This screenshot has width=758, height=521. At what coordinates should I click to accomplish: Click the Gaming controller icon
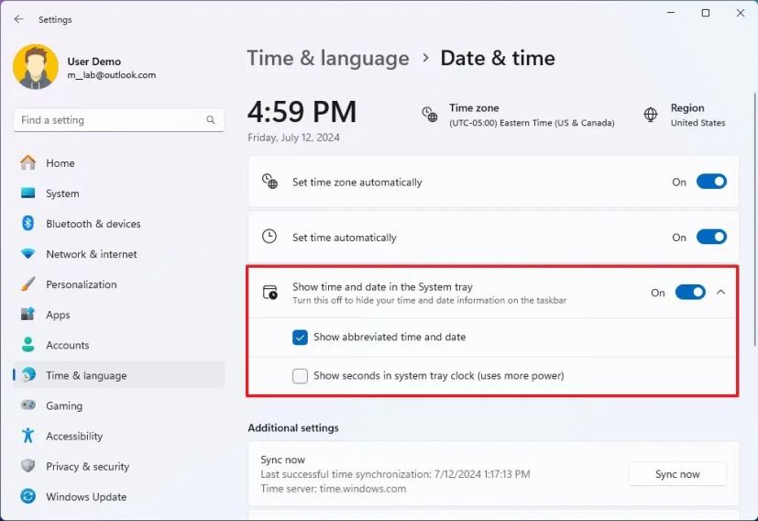tap(28, 405)
